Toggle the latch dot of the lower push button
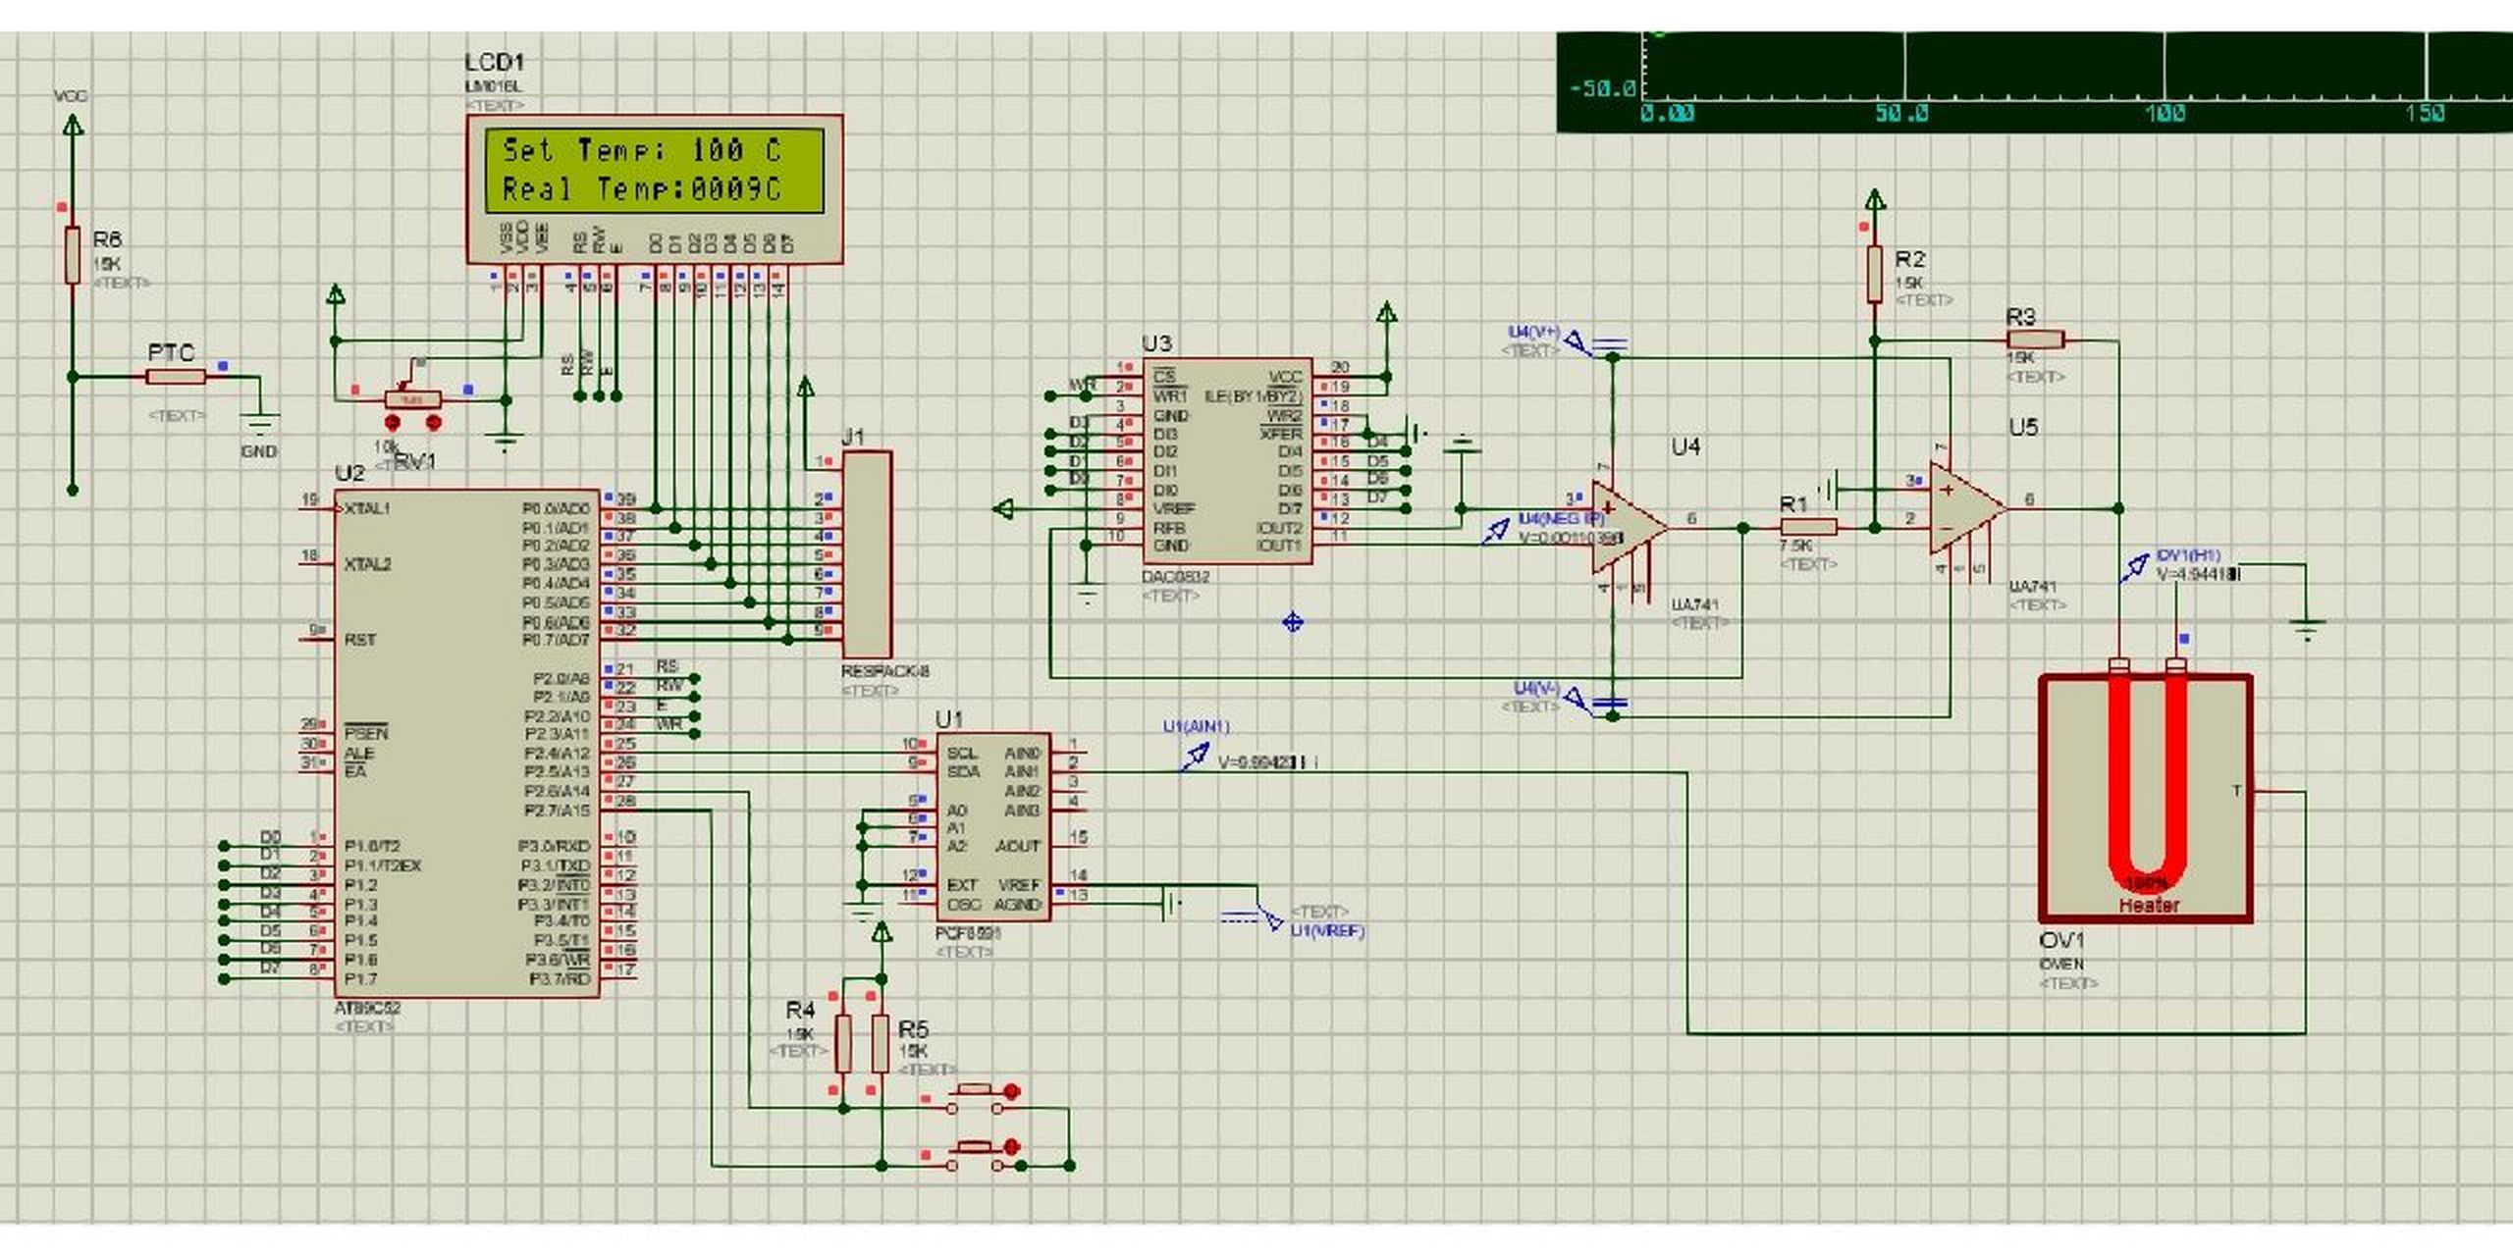This screenshot has height=1256, width=2513. [1012, 1146]
